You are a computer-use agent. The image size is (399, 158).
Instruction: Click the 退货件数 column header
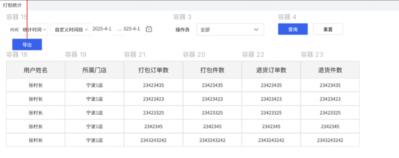click(x=330, y=70)
